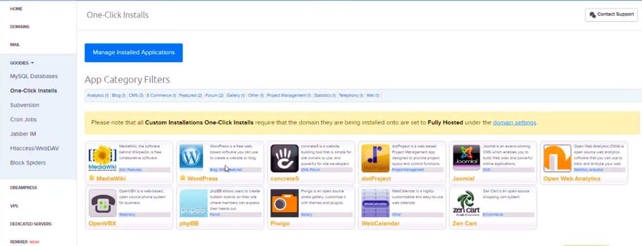The image size is (642, 246).
Task: Click the phpBB title link
Action: [189, 223]
